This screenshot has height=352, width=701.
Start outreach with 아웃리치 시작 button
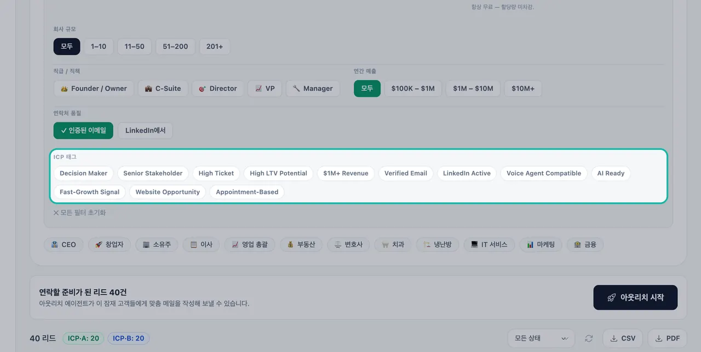(x=635, y=297)
